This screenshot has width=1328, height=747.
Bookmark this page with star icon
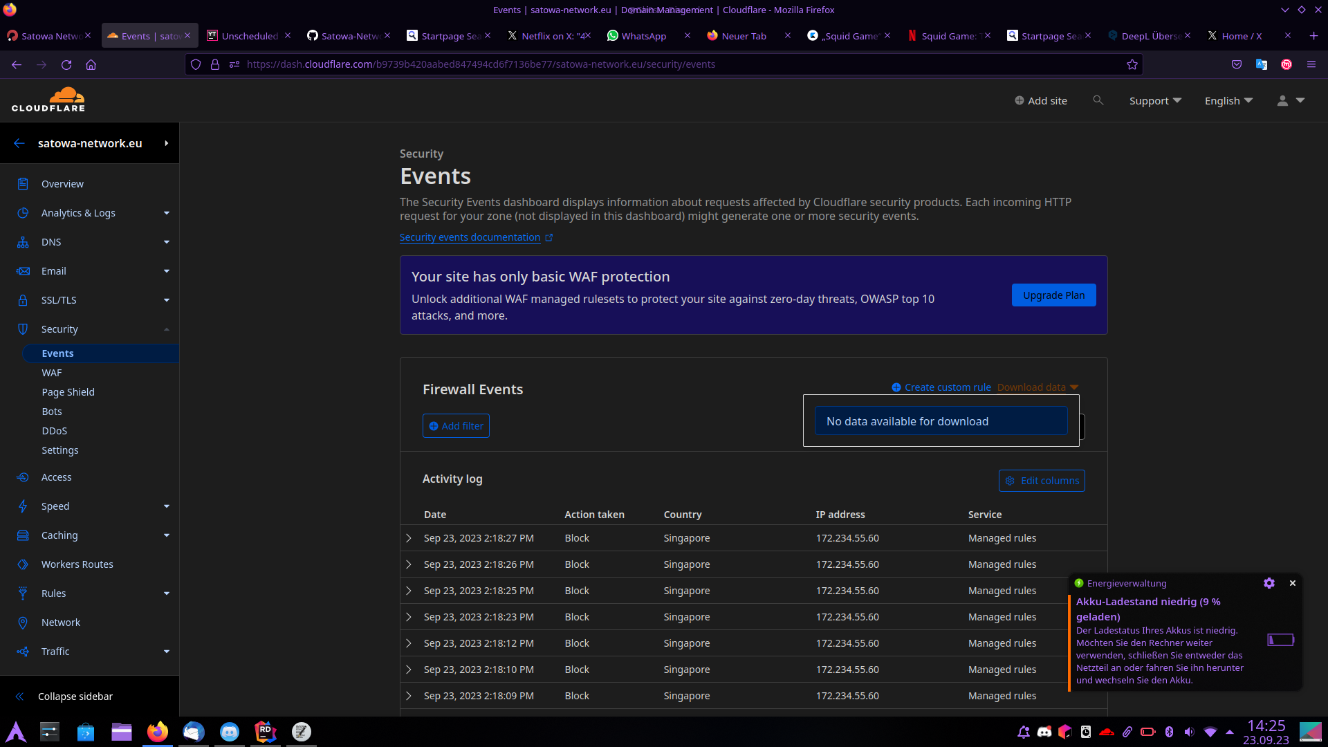[x=1132, y=64]
